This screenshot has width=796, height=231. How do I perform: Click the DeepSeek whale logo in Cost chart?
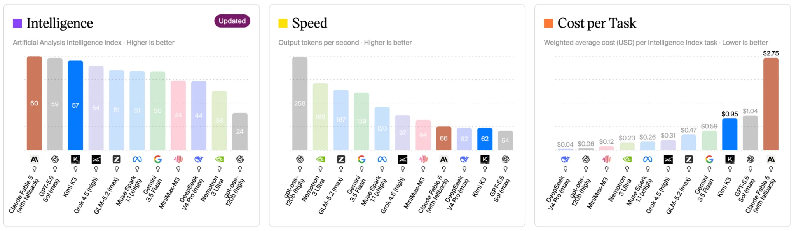click(566, 159)
